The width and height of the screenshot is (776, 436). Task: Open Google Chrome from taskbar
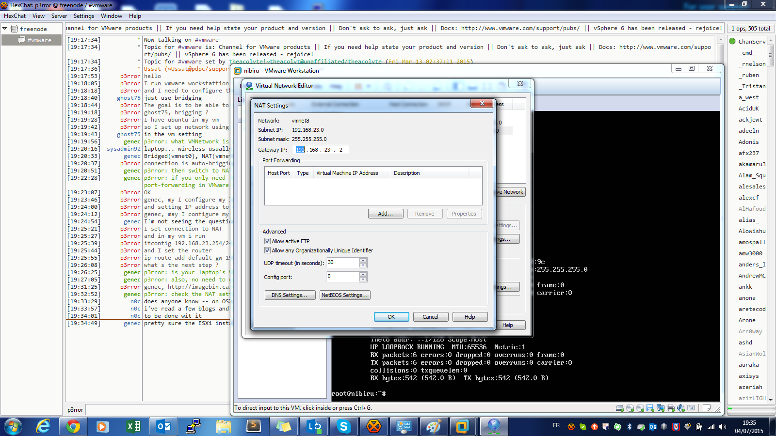click(x=73, y=426)
